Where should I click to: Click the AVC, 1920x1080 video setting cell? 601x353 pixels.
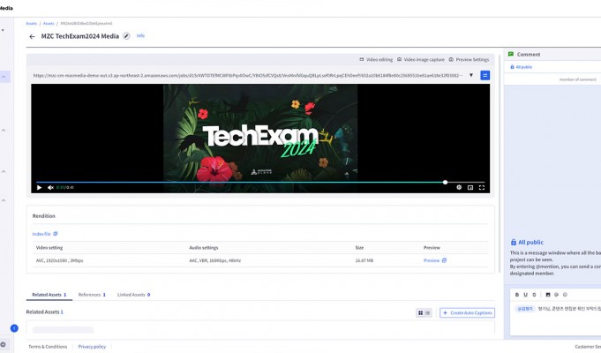tap(59, 260)
